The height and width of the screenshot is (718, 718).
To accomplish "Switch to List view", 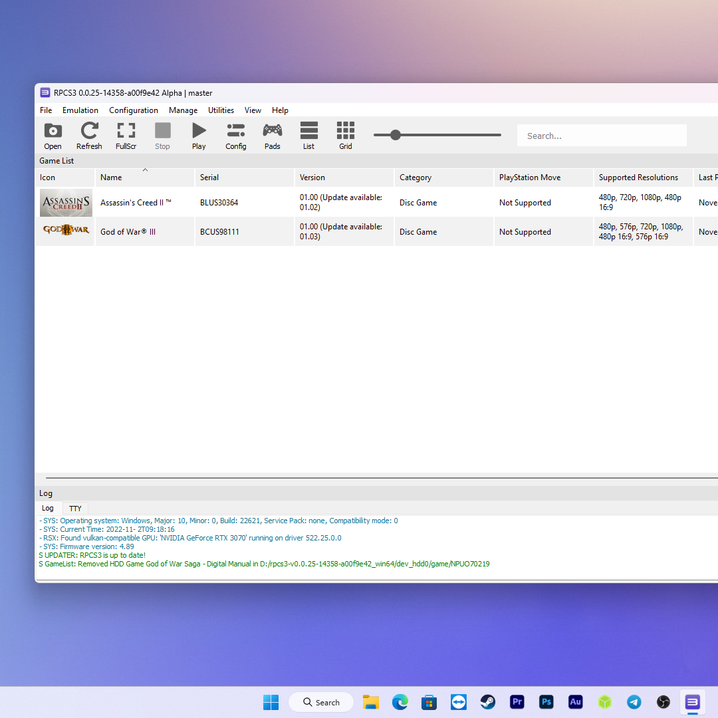I will 308,136.
